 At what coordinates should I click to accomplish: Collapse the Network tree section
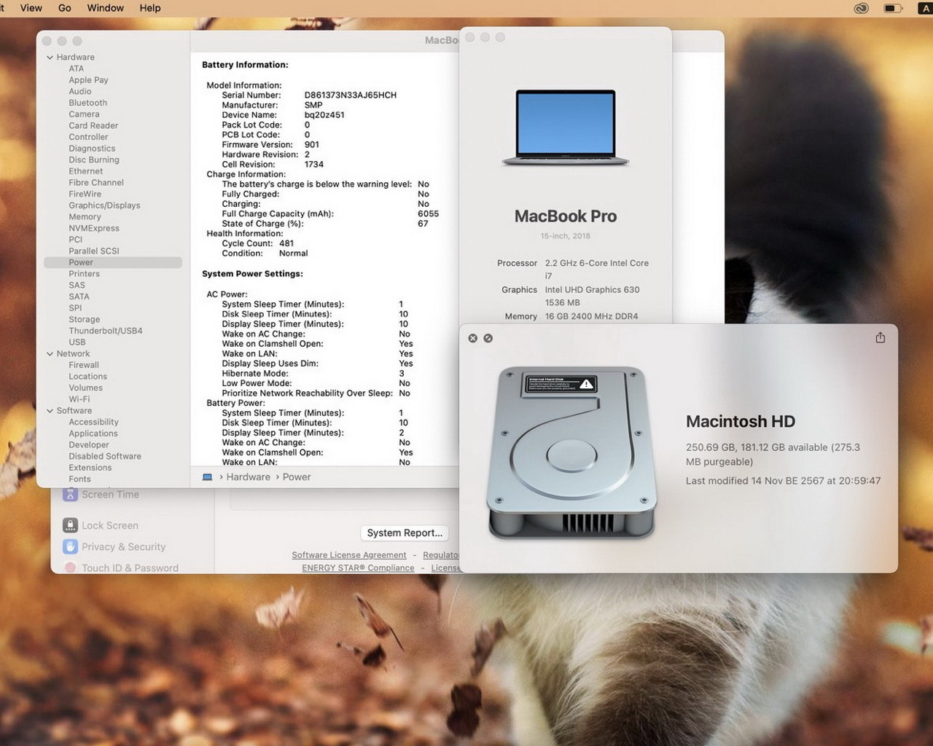point(50,354)
